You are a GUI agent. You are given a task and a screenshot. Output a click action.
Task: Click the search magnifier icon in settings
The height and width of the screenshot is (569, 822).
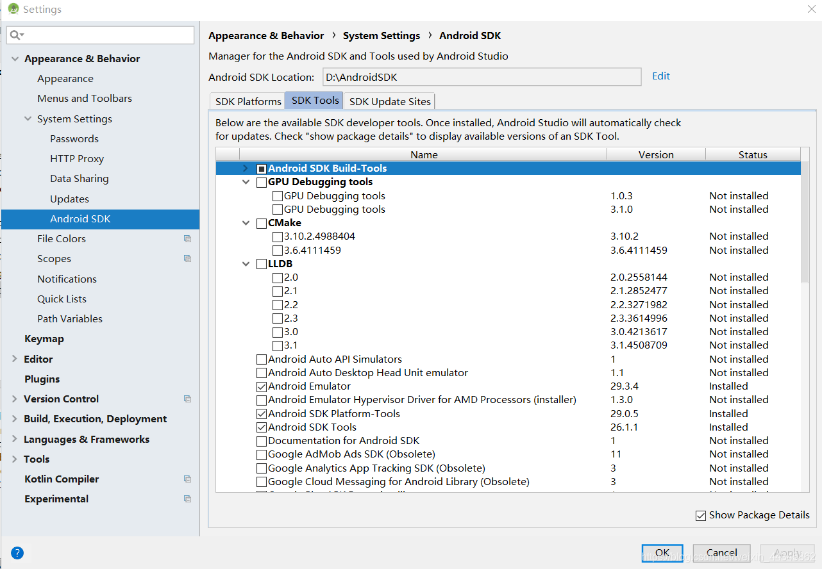tap(17, 35)
